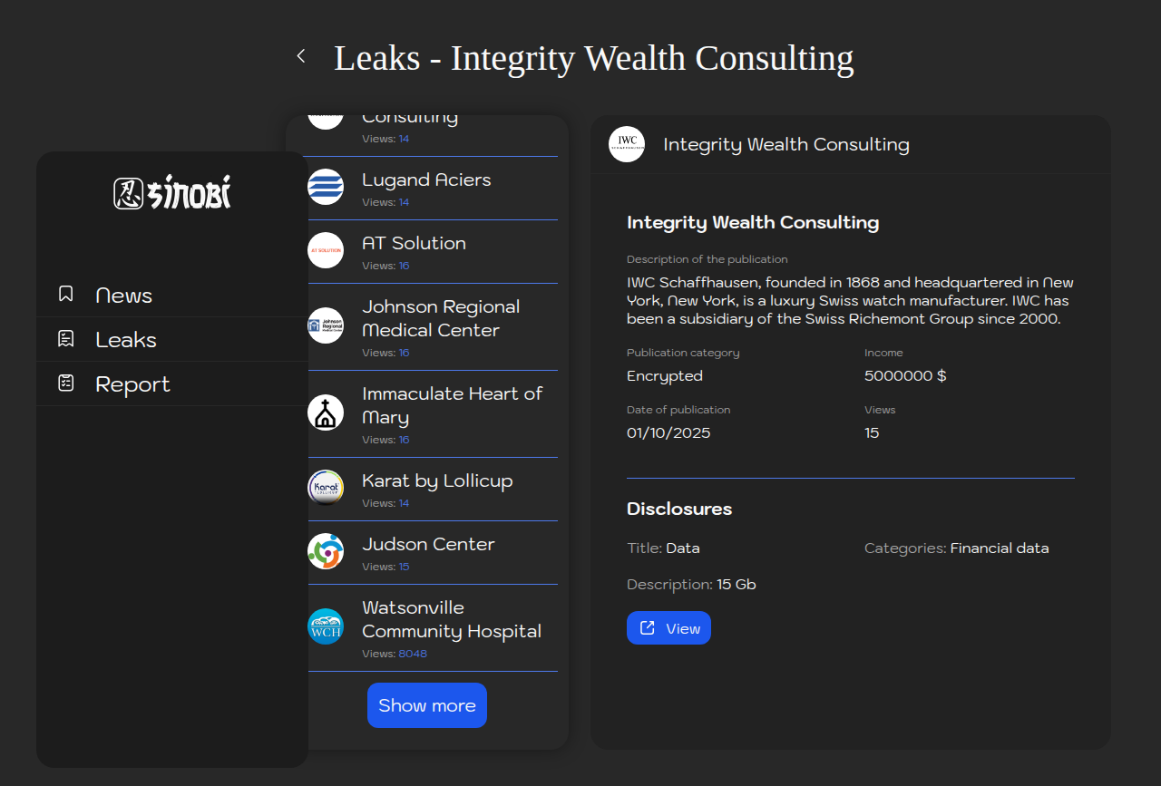The width and height of the screenshot is (1161, 786).
Task: Select Johnson Regional Medical Center entry
Action: [441, 318]
